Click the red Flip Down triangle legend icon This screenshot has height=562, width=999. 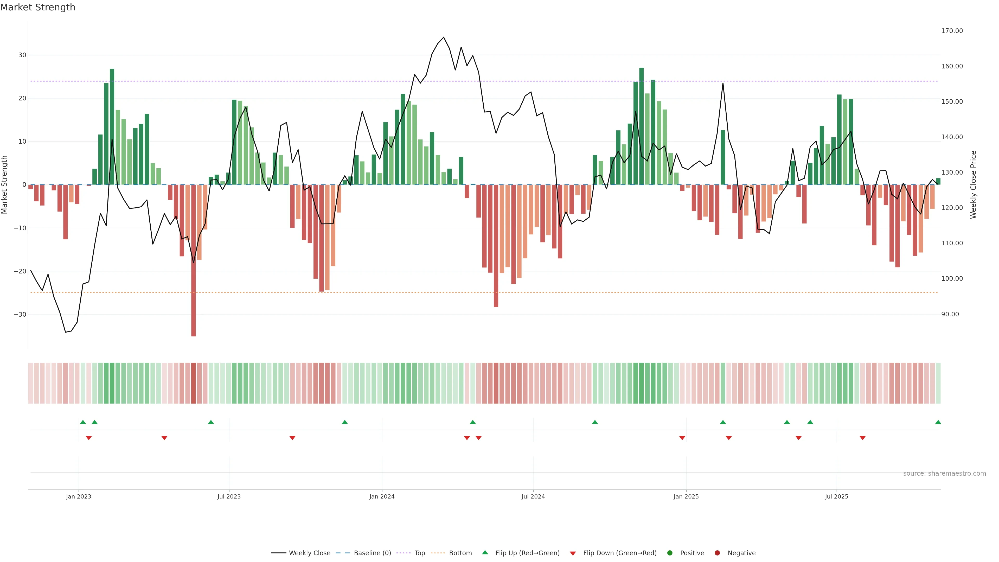573,553
